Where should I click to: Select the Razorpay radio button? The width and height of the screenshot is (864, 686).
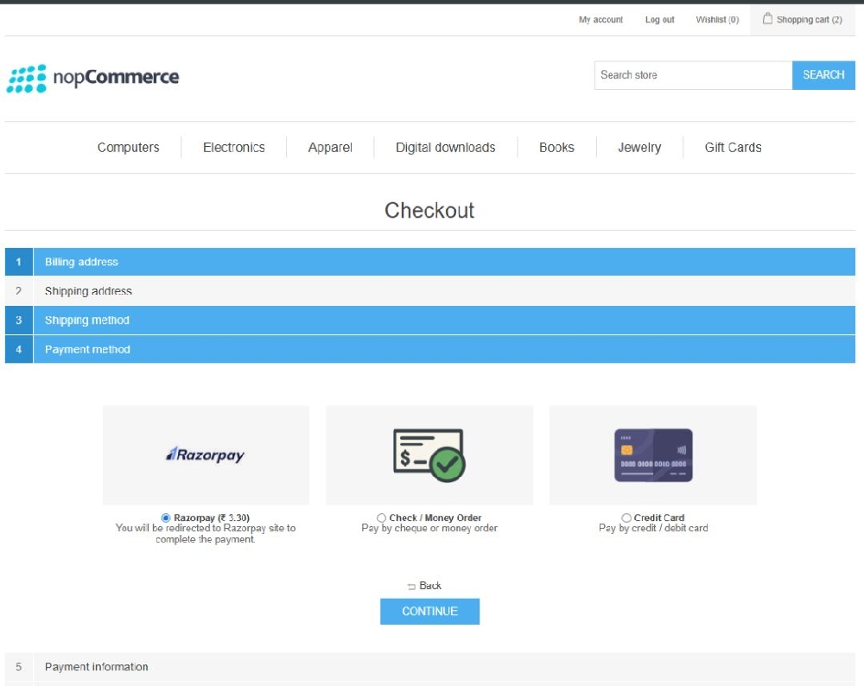coord(165,518)
